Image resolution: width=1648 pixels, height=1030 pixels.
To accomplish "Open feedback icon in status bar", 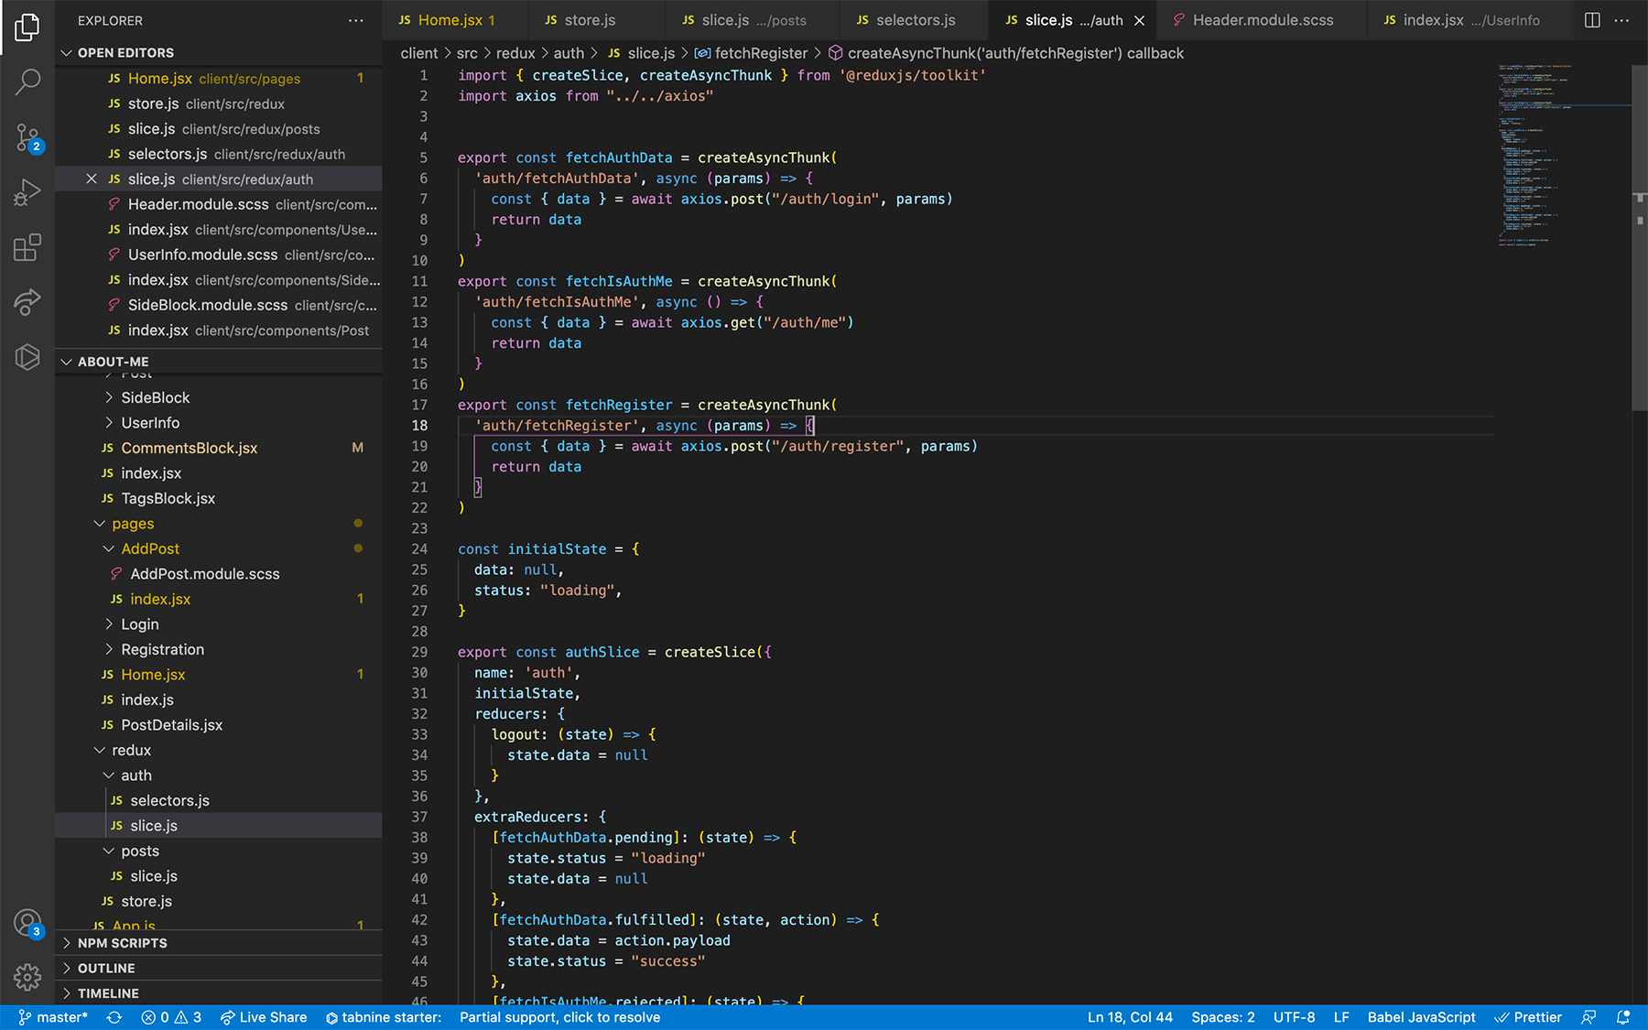I will point(1588,1017).
